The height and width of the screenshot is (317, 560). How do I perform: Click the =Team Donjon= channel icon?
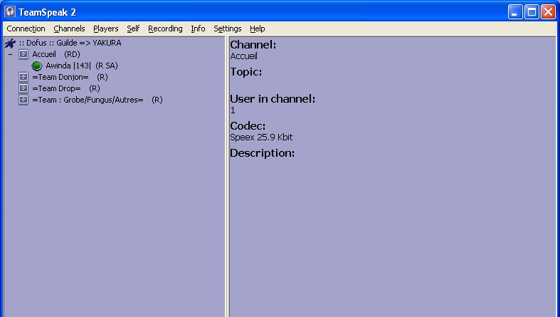(x=23, y=77)
